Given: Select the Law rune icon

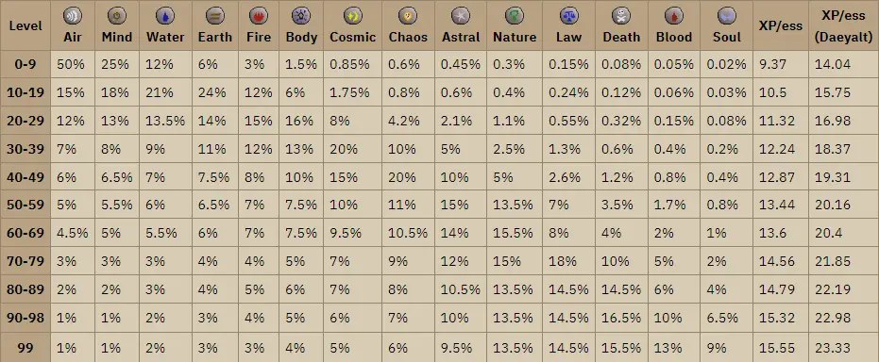Looking at the screenshot, I should [568, 16].
